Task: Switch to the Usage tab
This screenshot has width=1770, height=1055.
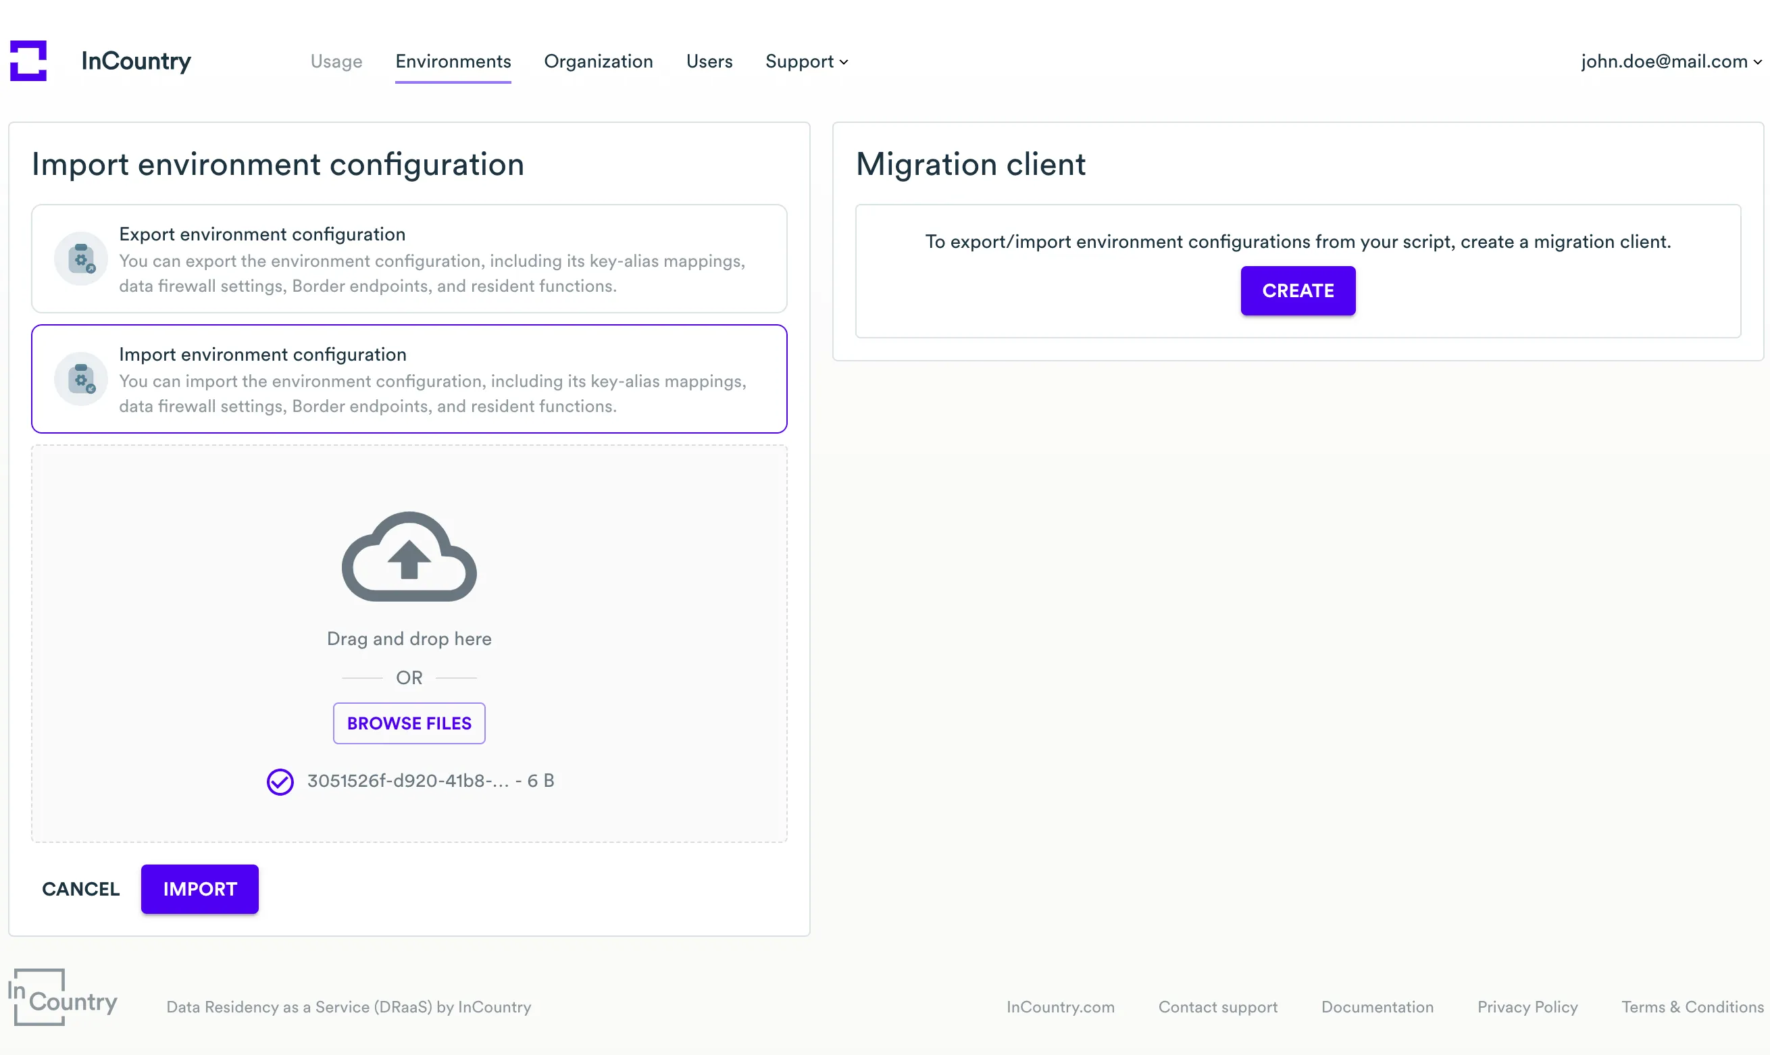Action: (336, 62)
